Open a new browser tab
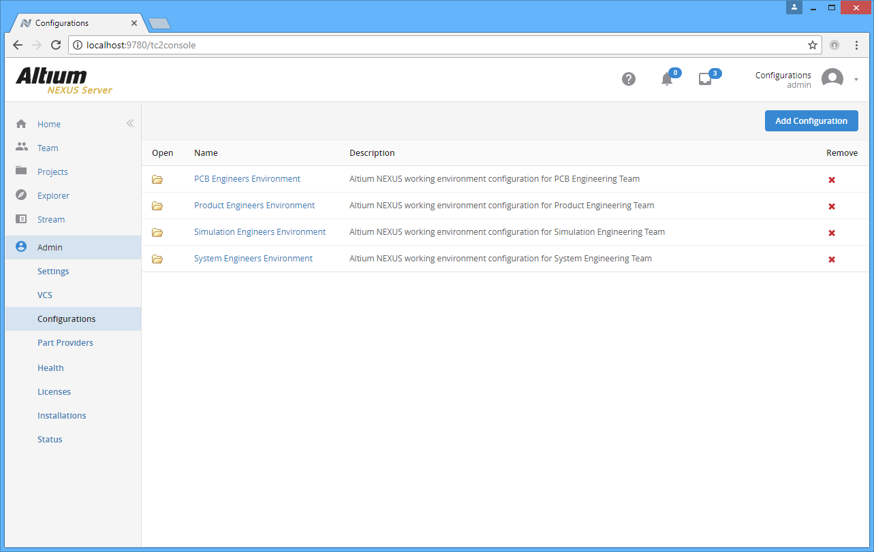Viewport: 874px width, 552px height. (159, 24)
